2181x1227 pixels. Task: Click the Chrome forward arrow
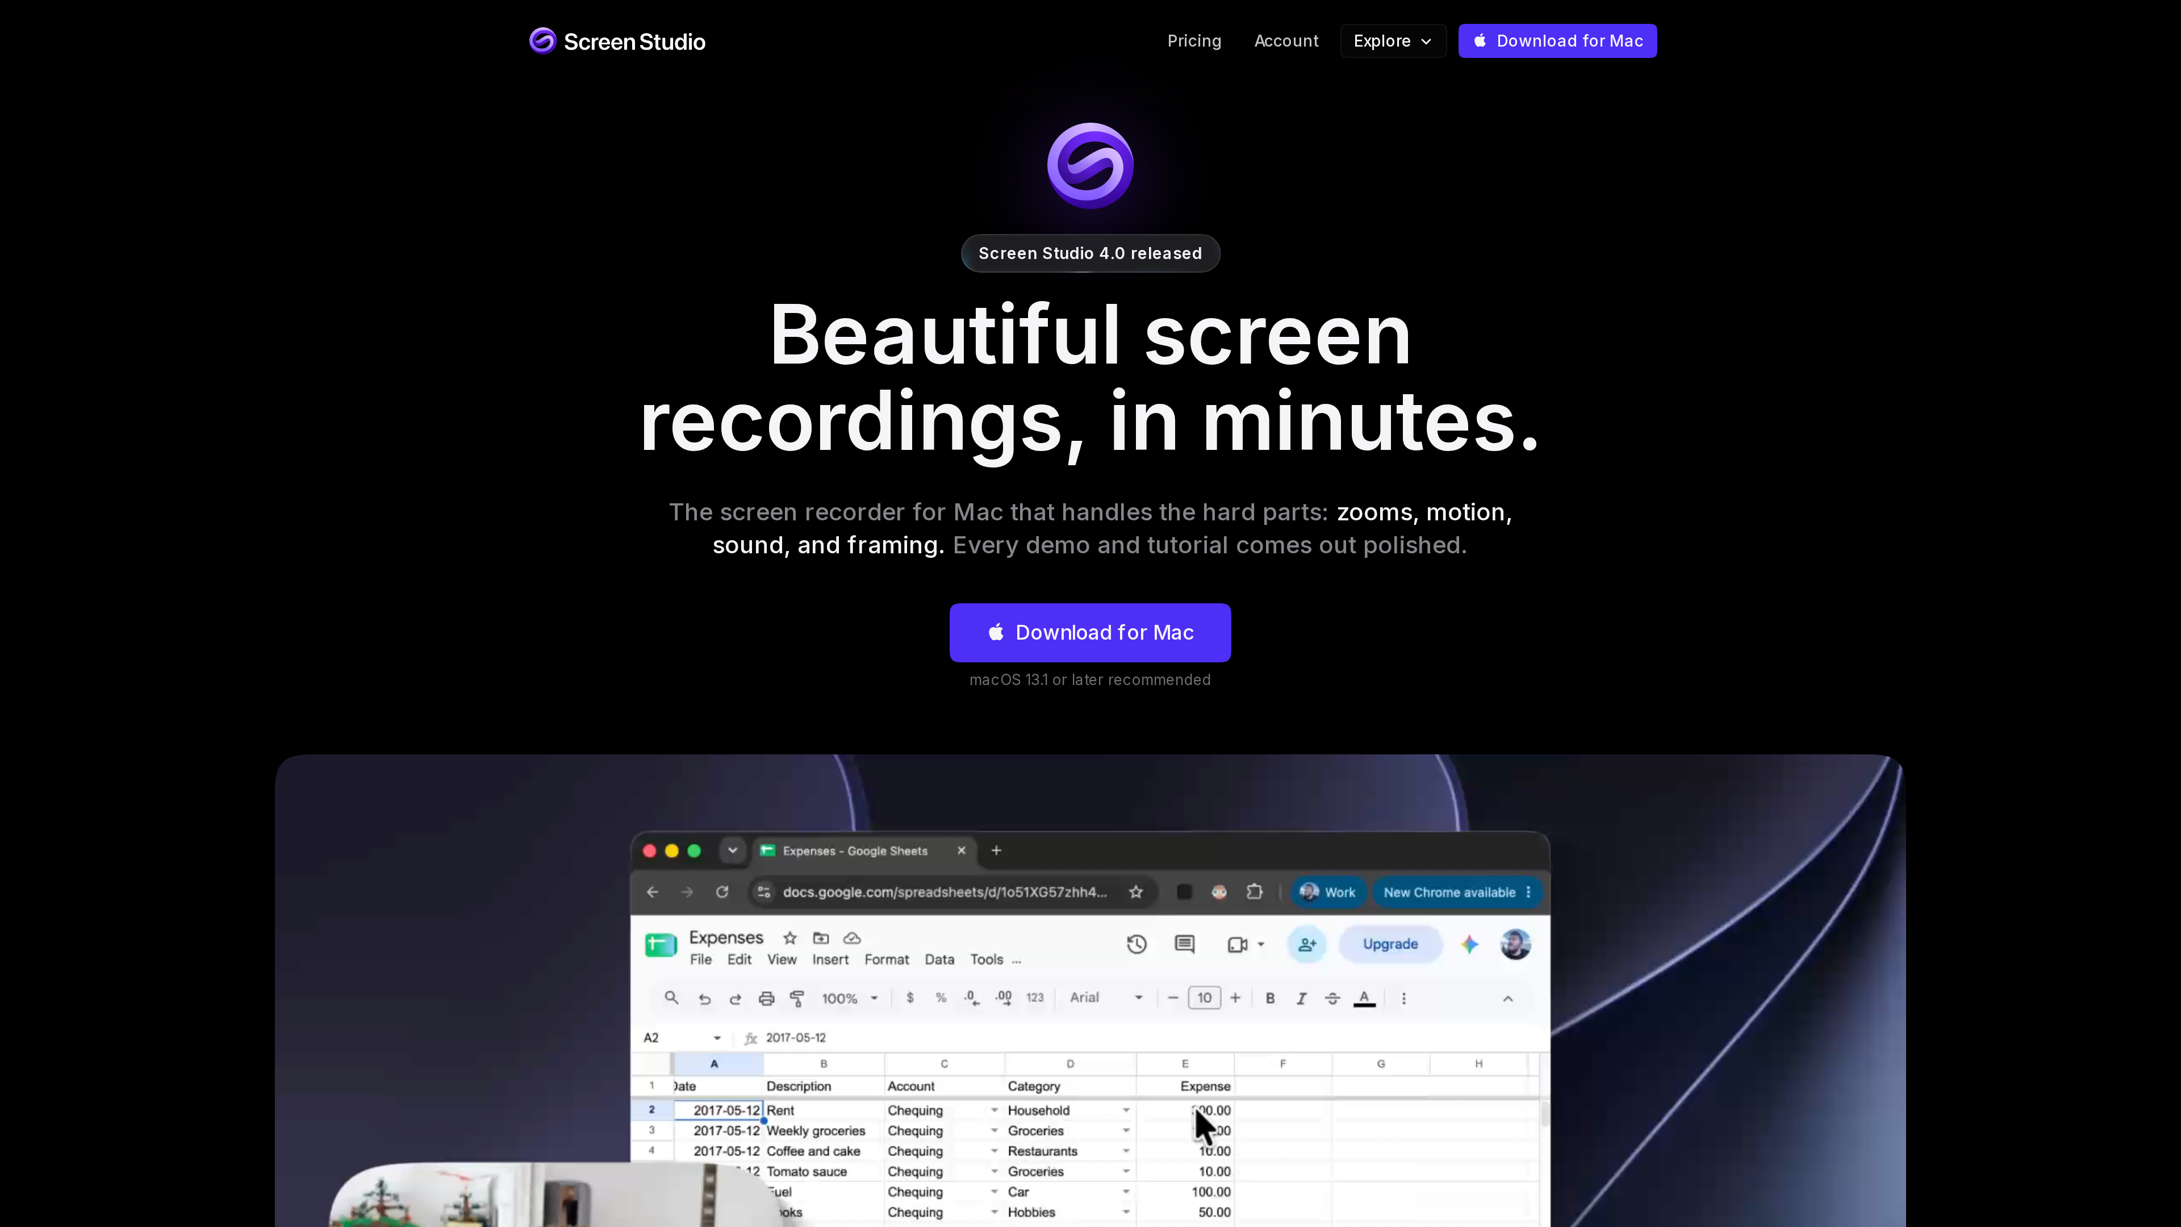[x=687, y=892]
